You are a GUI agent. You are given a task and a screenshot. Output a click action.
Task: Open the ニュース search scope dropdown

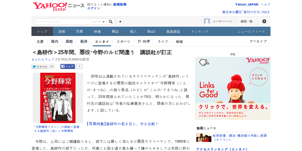tap(98, 22)
